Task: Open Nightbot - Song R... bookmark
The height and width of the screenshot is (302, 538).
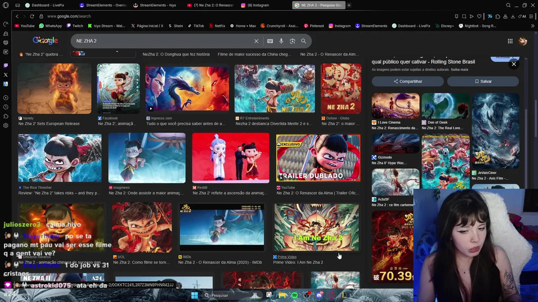Action: pyautogui.click(x=477, y=26)
